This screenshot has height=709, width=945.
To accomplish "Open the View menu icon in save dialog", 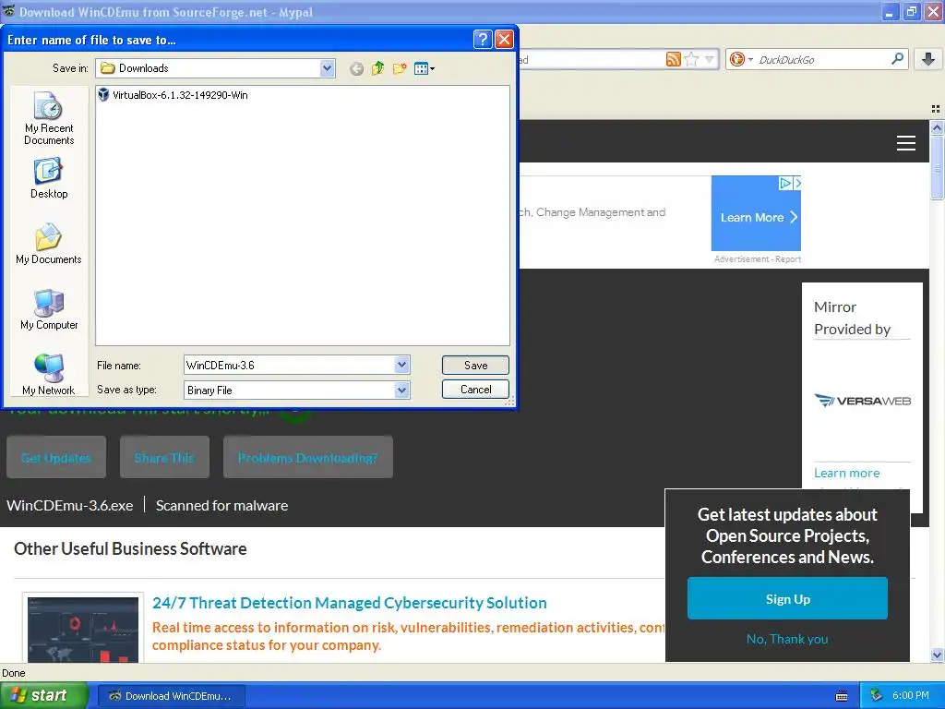I will (x=425, y=68).
